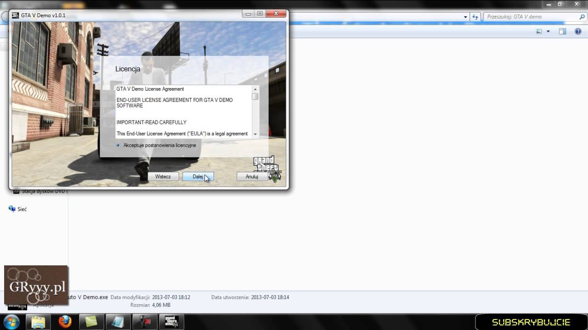Click license text scrollbar down arrow
Image resolution: width=588 pixels, height=330 pixels.
pos(255,134)
